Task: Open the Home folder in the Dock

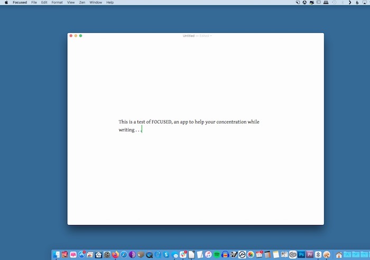Action: (x=339, y=255)
